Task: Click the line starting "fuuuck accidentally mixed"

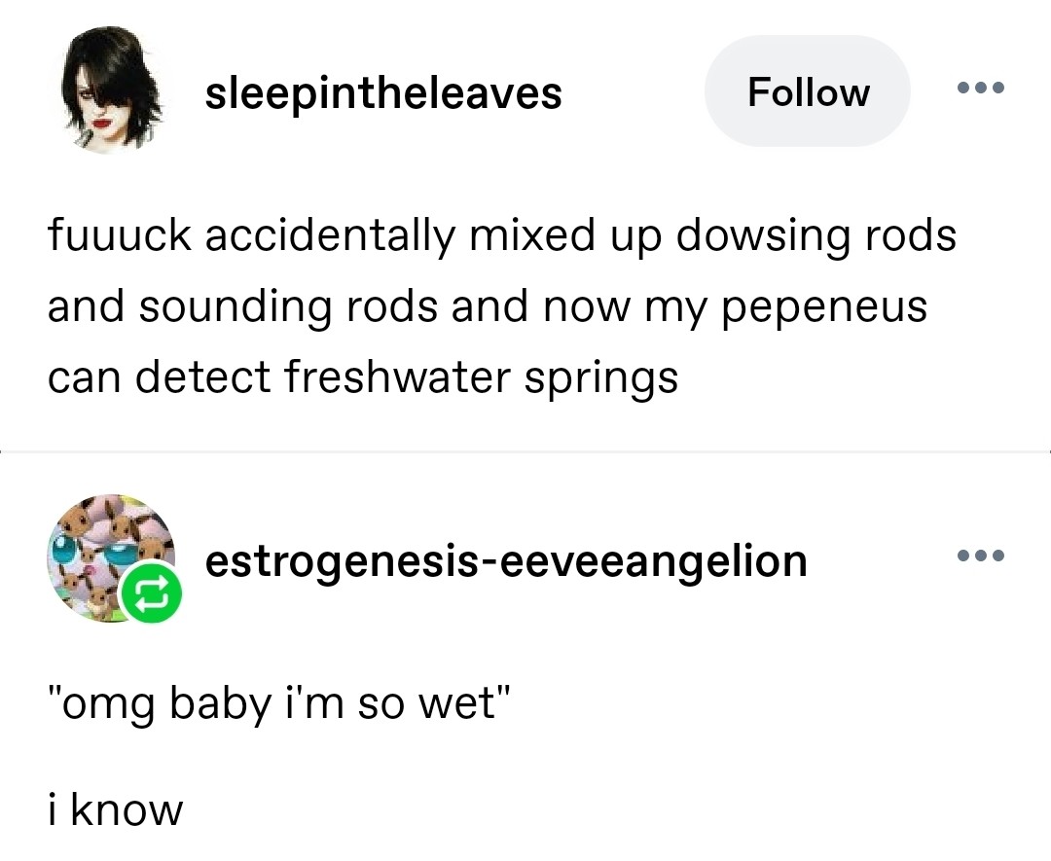Action: point(501,236)
